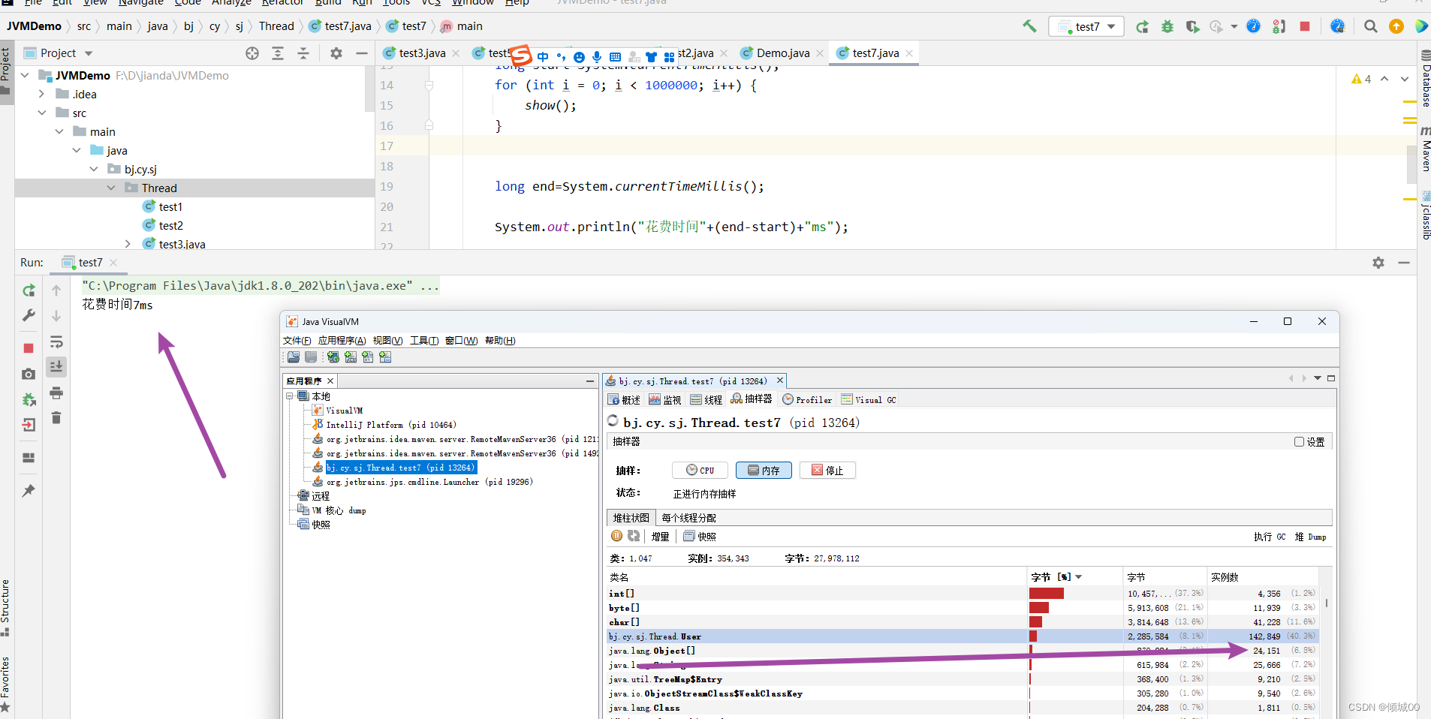Click the locate file target icon in Project panel
1431x719 pixels.
click(x=252, y=53)
